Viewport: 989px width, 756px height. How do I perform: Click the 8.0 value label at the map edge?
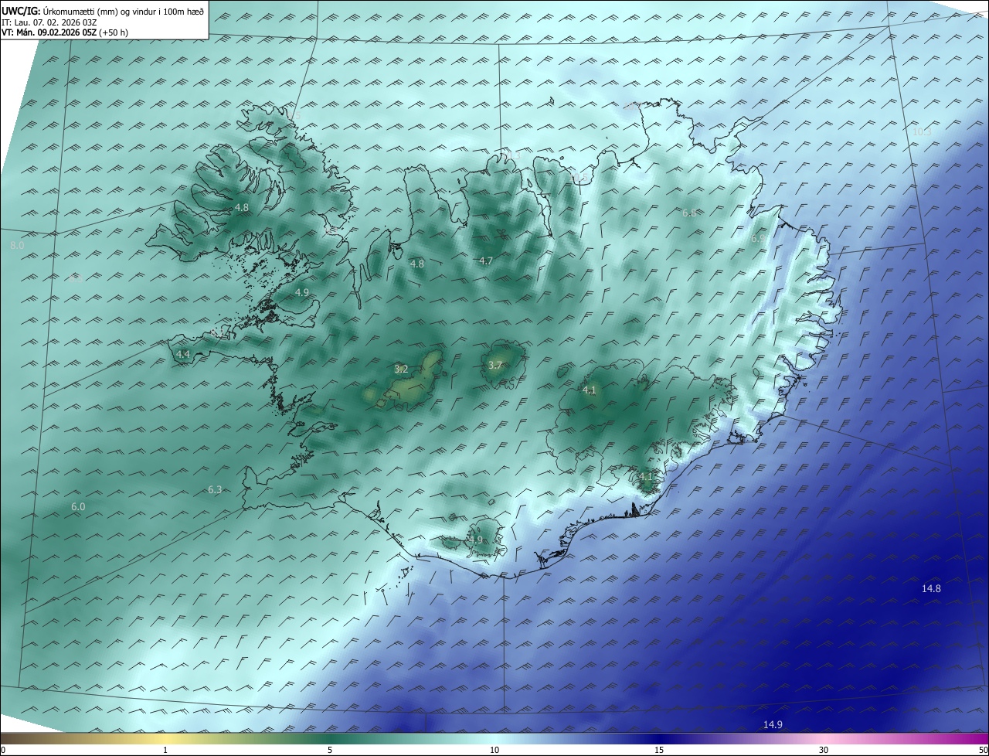coord(17,246)
